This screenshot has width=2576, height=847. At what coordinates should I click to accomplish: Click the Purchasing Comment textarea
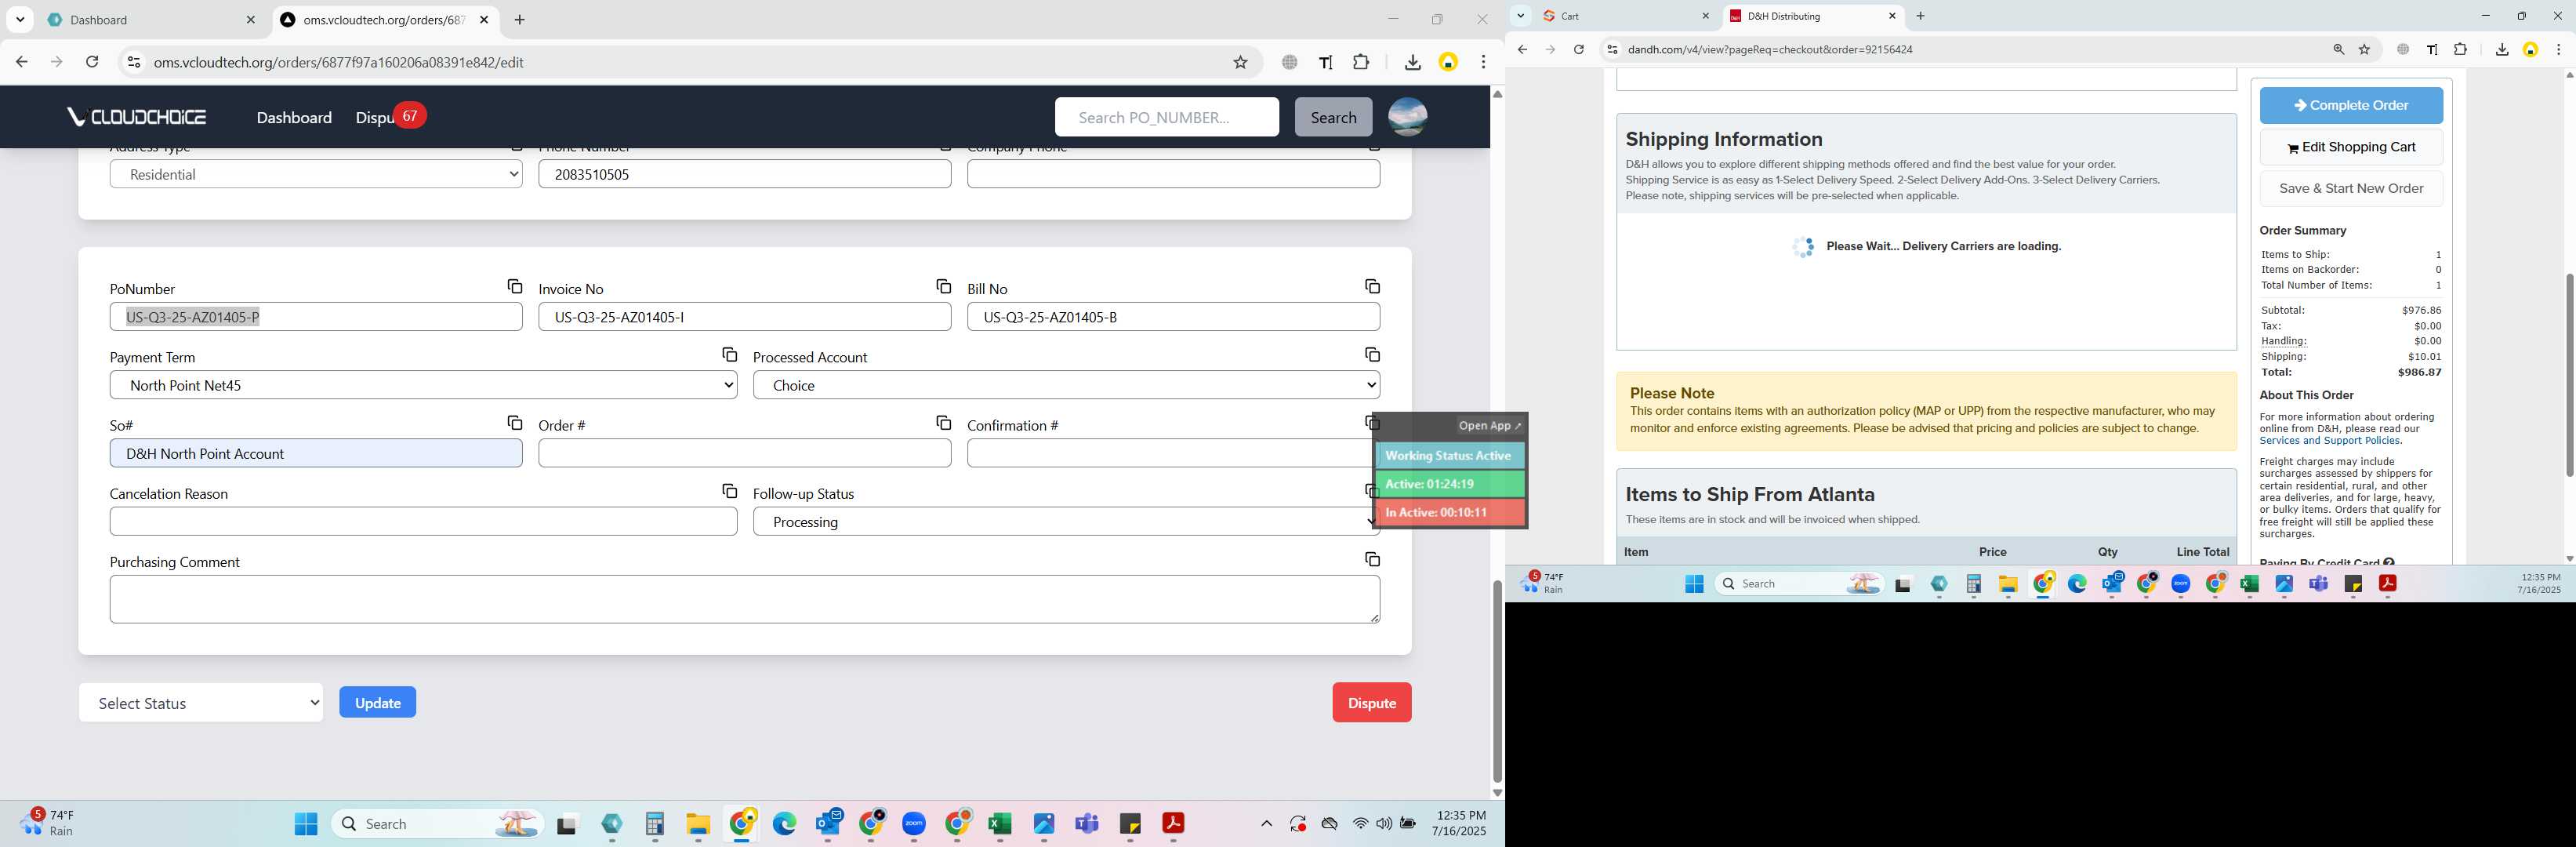(x=744, y=599)
